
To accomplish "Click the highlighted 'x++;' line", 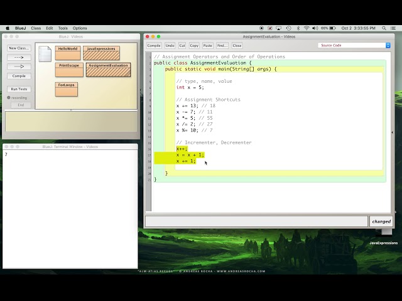I will pyautogui.click(x=182, y=149).
